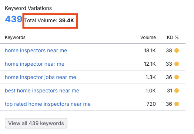The height and width of the screenshot is (134, 194).
Task: Click yellow KD dot beside 33
Action: click(x=177, y=64)
